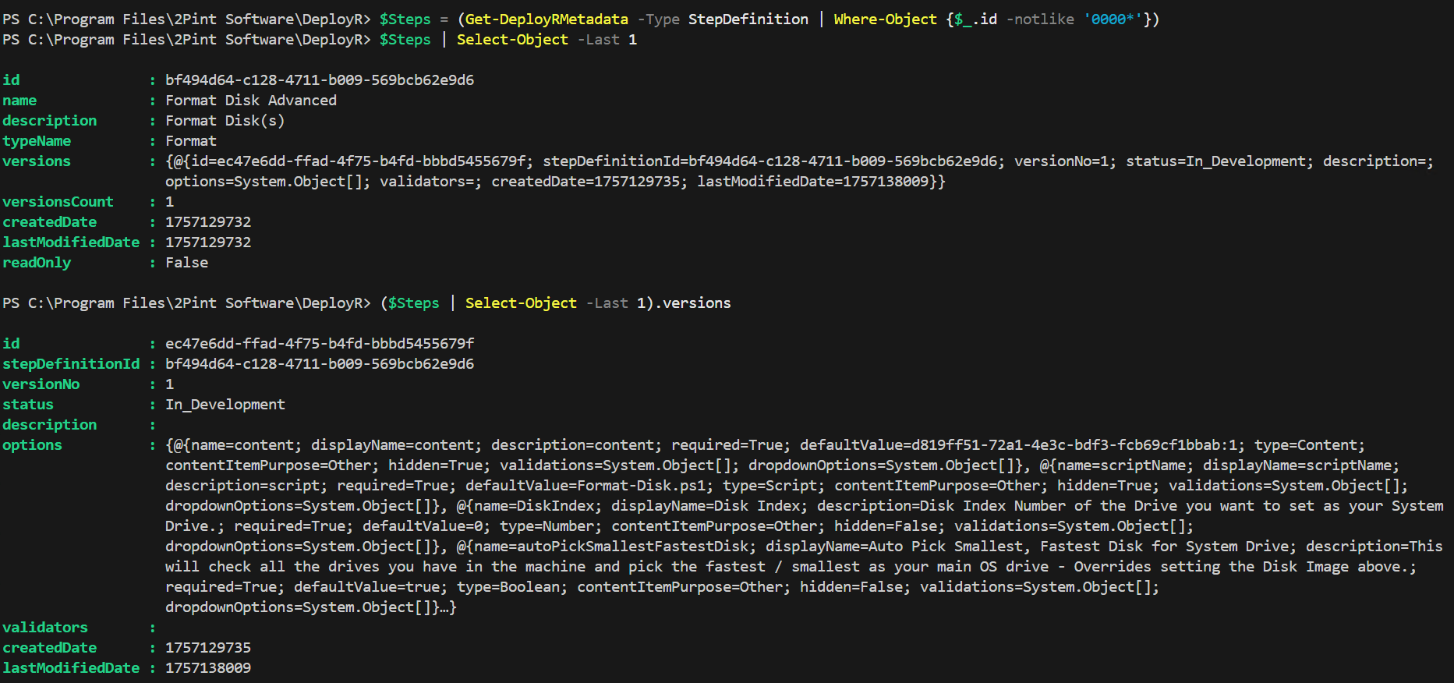Screen dimensions: 1454x683
Task: Click the StepDefinition type argument
Action: point(748,19)
